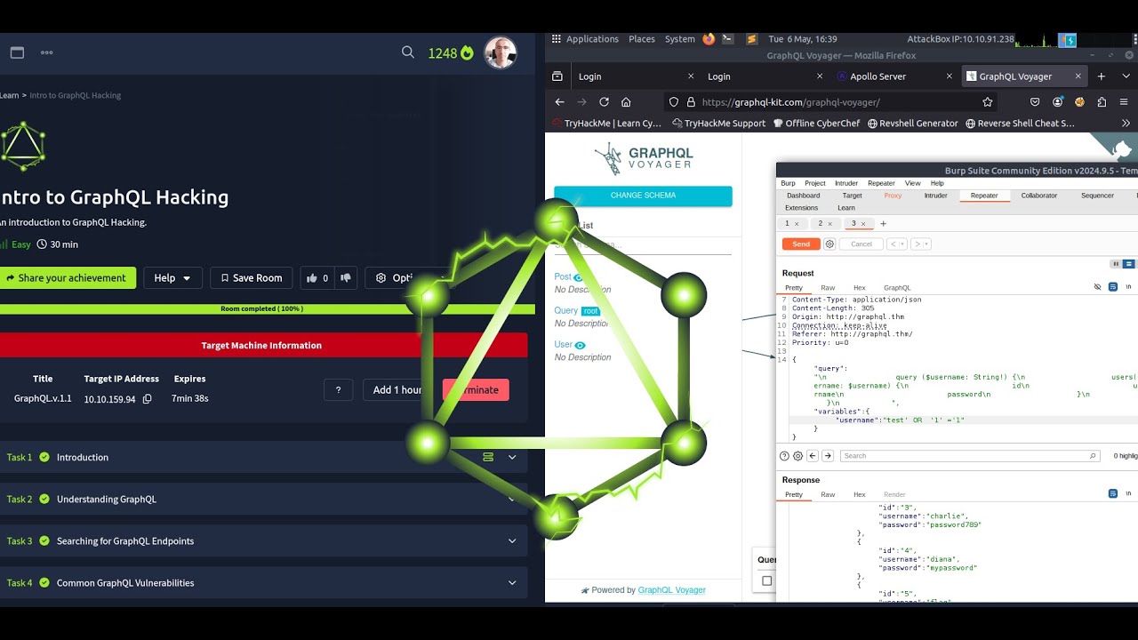Switch to Burp Proxy tab

click(893, 196)
